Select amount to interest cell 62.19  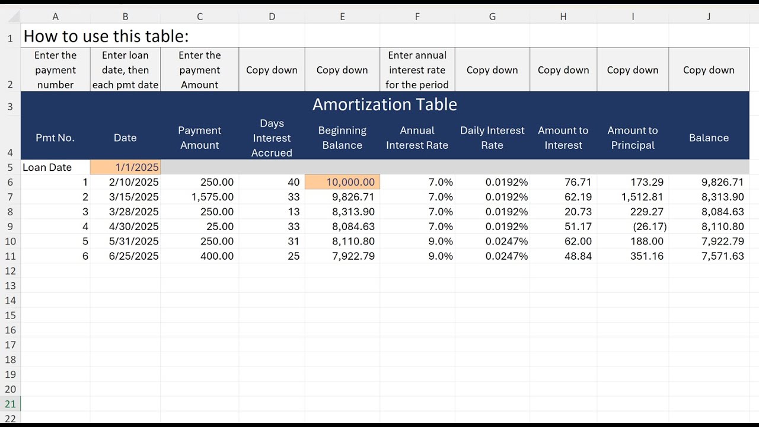click(563, 197)
